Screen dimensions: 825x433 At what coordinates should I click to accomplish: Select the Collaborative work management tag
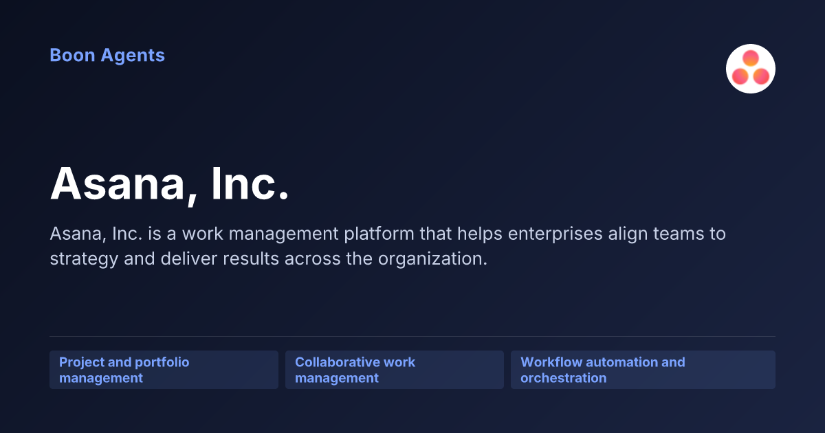point(395,370)
